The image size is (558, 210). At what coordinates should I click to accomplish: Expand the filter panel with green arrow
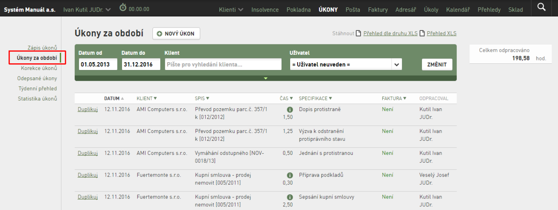(x=266, y=78)
